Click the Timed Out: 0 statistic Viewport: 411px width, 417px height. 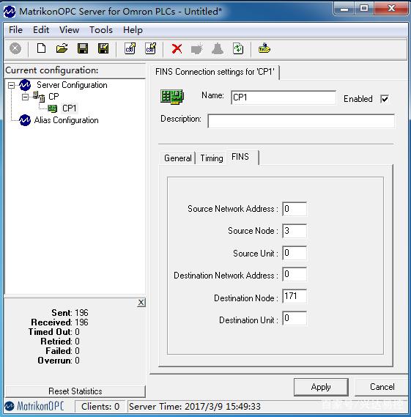pos(54,332)
